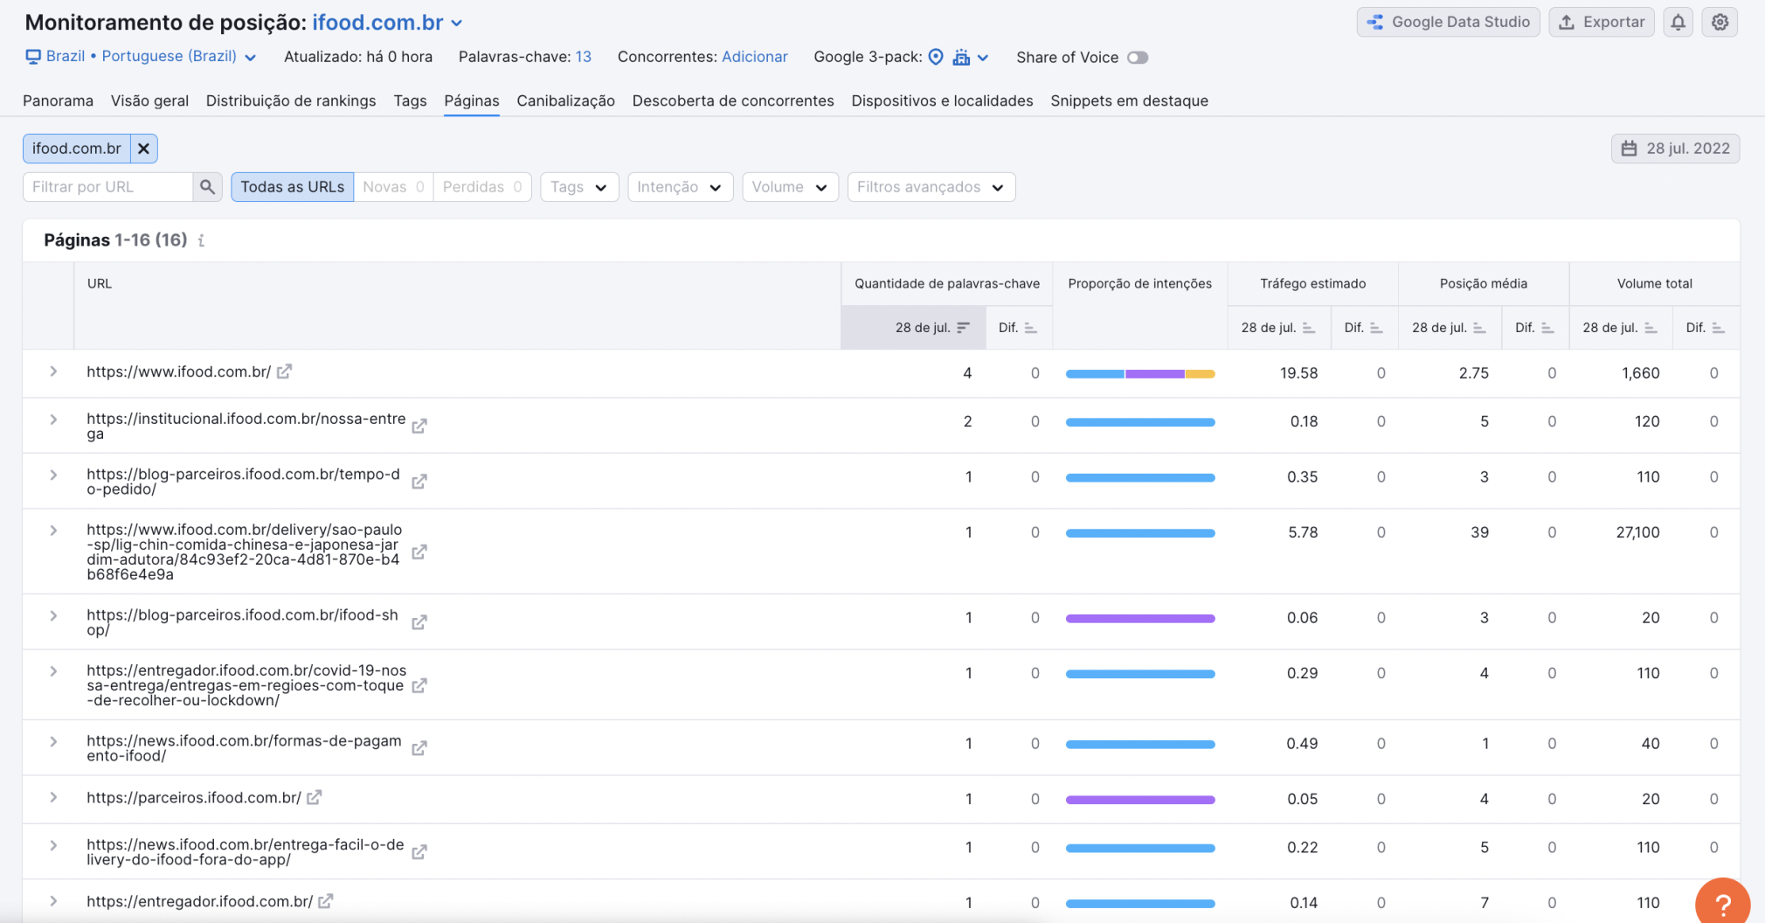Switch to Dispositivos e localidades tab
Viewport: 1765px width, 923px height.
coord(942,101)
